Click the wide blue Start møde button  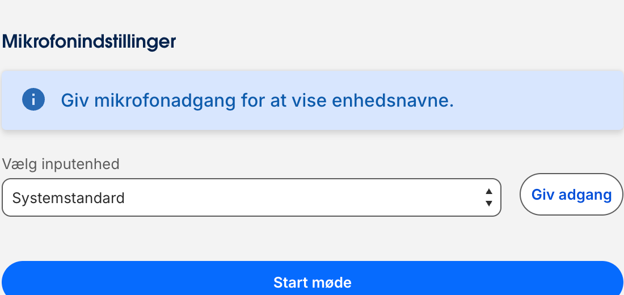click(x=312, y=282)
